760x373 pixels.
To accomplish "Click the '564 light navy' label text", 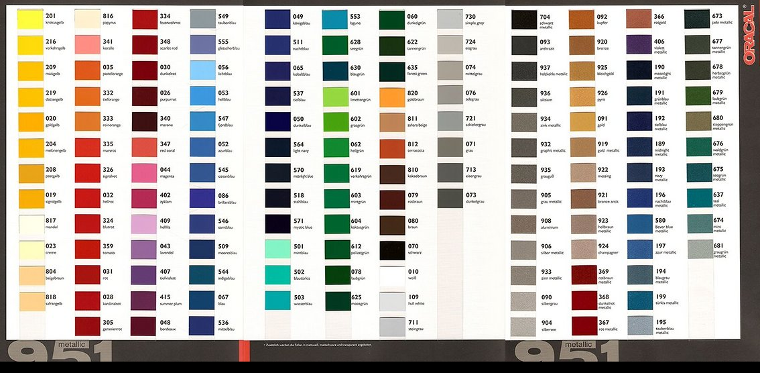I will coord(302,147).
